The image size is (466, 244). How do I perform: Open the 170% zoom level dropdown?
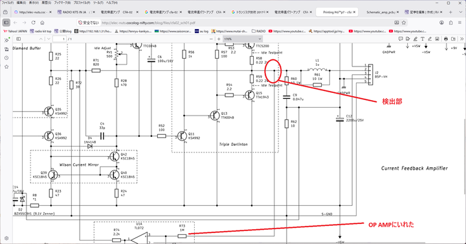click(x=243, y=39)
